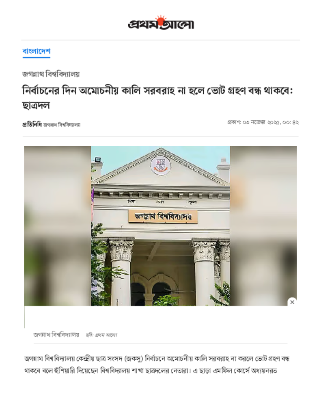
Task: Click the photo caption জগন্নাথ বিশ্ববিদ্যালয়
Action: (56, 335)
